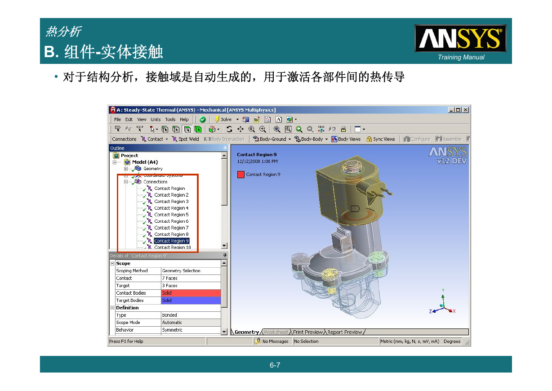The width and height of the screenshot is (552, 391).
Task: Open the File menu
Action: [x=117, y=119]
